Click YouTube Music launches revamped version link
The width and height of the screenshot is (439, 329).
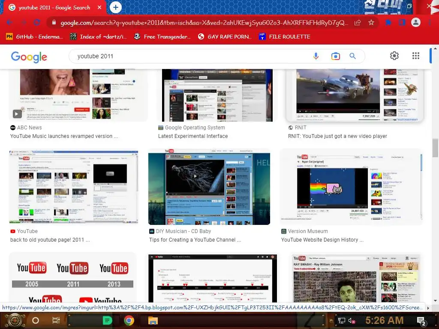(64, 136)
